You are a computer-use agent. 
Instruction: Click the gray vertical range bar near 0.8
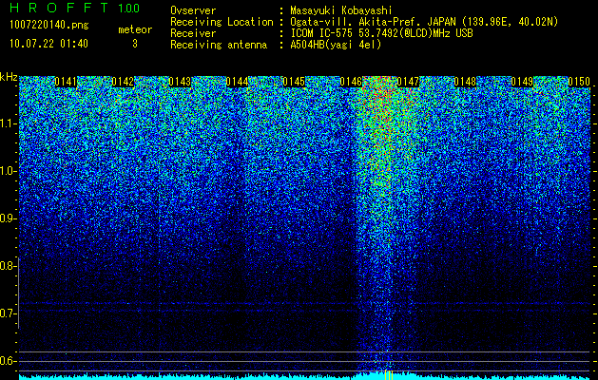click(18, 293)
